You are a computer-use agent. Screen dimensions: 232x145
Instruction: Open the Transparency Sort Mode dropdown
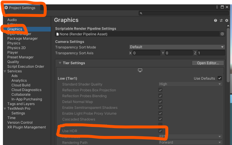[x=177, y=47]
